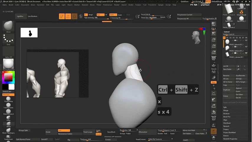252x142 pixels.
Task: Expand the Split section in Subtool panel
Action: (225, 107)
